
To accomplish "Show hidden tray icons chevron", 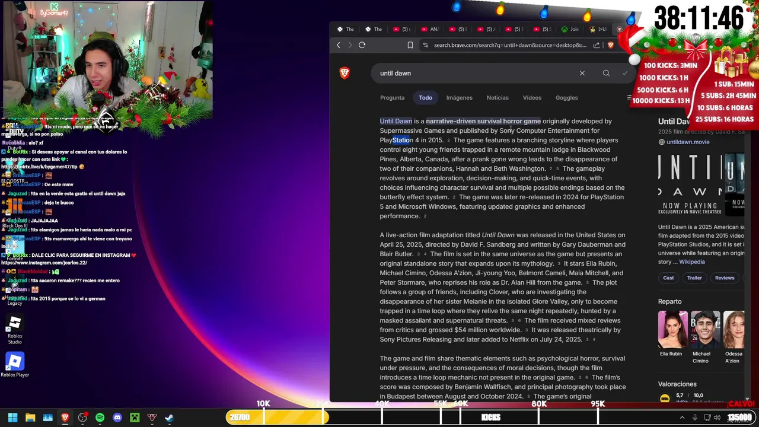I will pos(682,418).
